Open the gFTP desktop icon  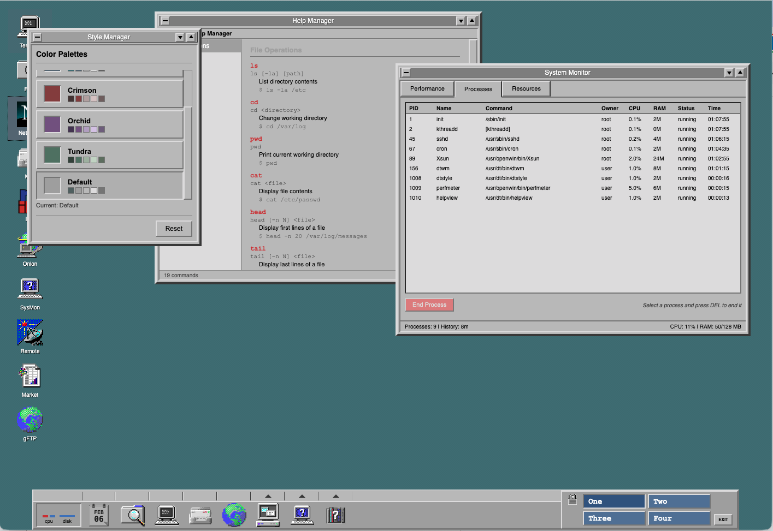point(29,420)
